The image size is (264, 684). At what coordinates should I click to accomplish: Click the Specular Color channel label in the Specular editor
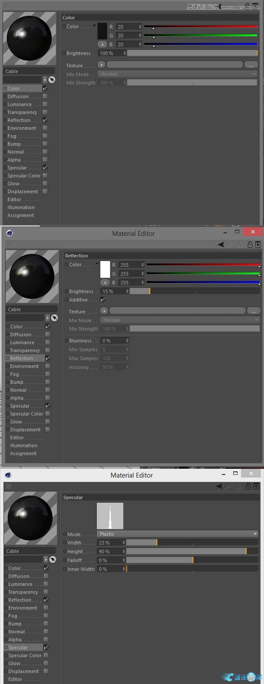[25, 655]
